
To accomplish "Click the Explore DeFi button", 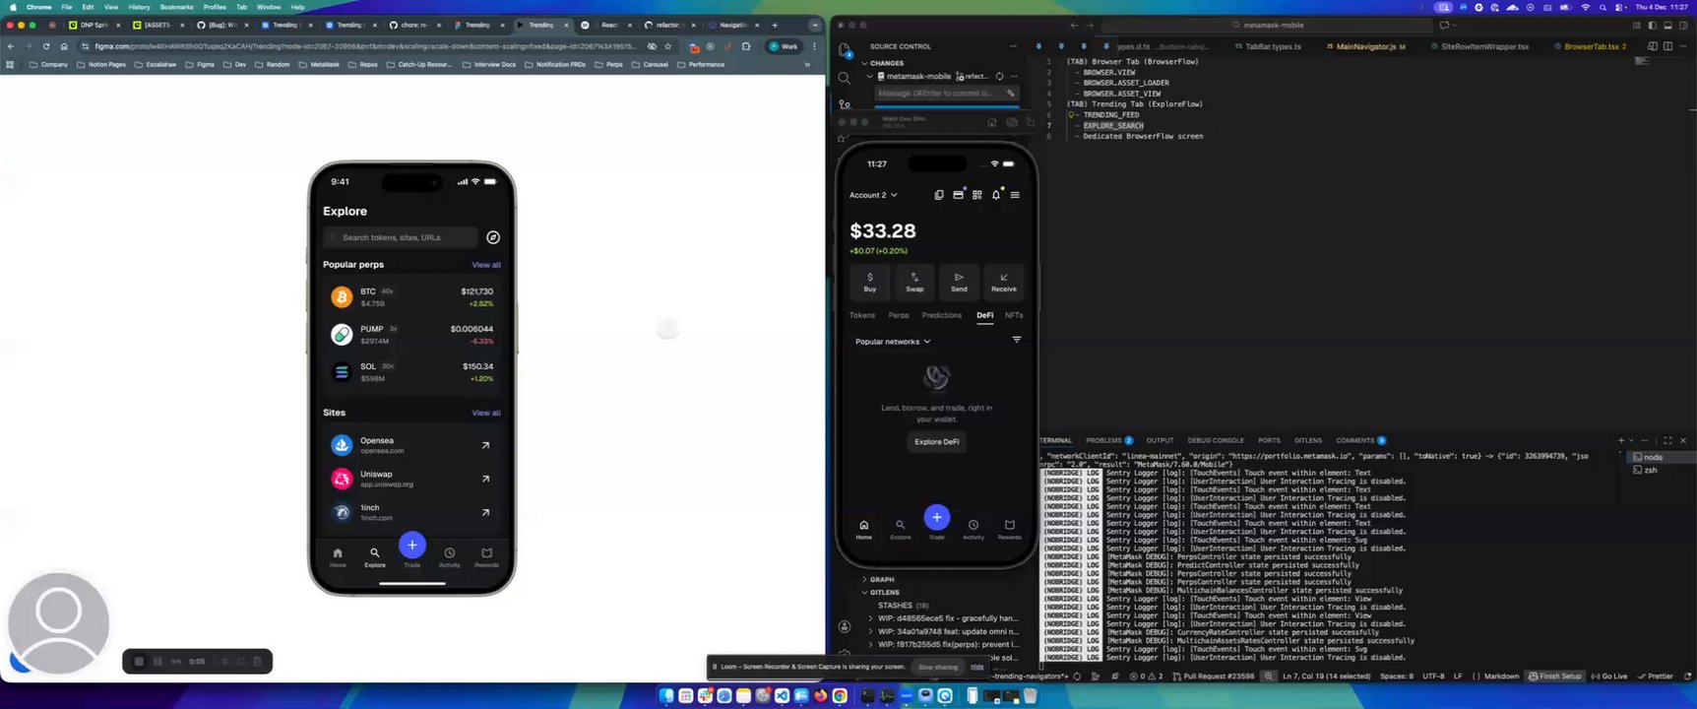I will coord(936,441).
